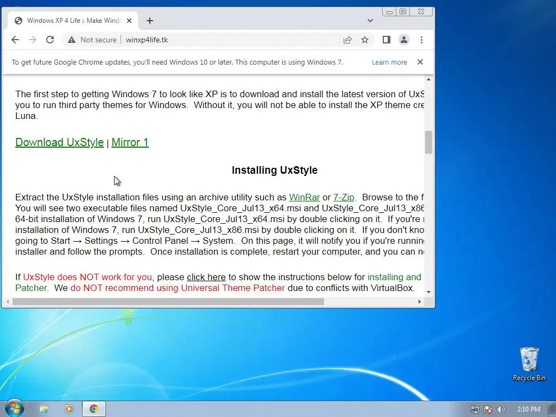Click the vertical scrollbar thumb
Screen dimensions: 556x417
pyautogui.click(x=429, y=142)
